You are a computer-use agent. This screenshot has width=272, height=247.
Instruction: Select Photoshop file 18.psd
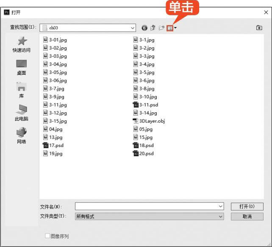pos(143,145)
